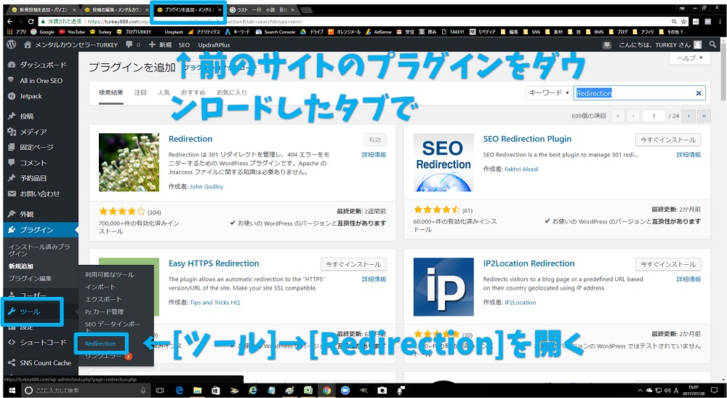This screenshot has height=398, width=727.
Task: Open the WordPress logo menu in the admin bar
Action: coord(12,44)
